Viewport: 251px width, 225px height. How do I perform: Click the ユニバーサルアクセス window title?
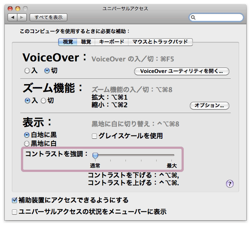click(125, 8)
